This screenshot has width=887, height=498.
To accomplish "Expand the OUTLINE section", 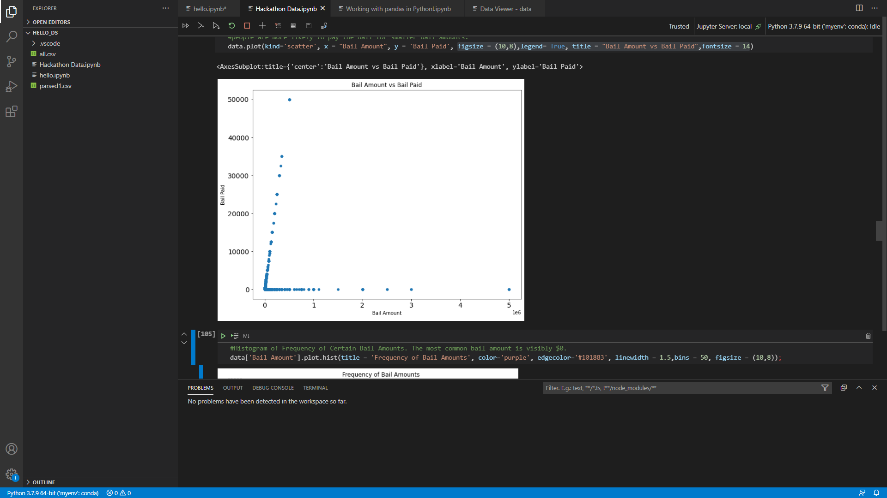I will coord(43,482).
